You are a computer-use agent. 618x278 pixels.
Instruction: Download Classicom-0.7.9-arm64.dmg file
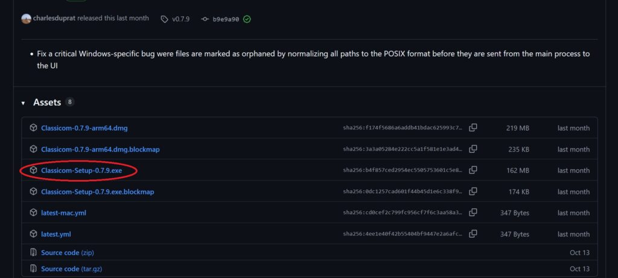[84, 128]
